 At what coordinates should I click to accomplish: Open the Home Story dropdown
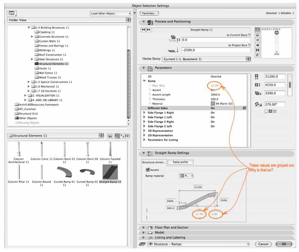point(206,59)
